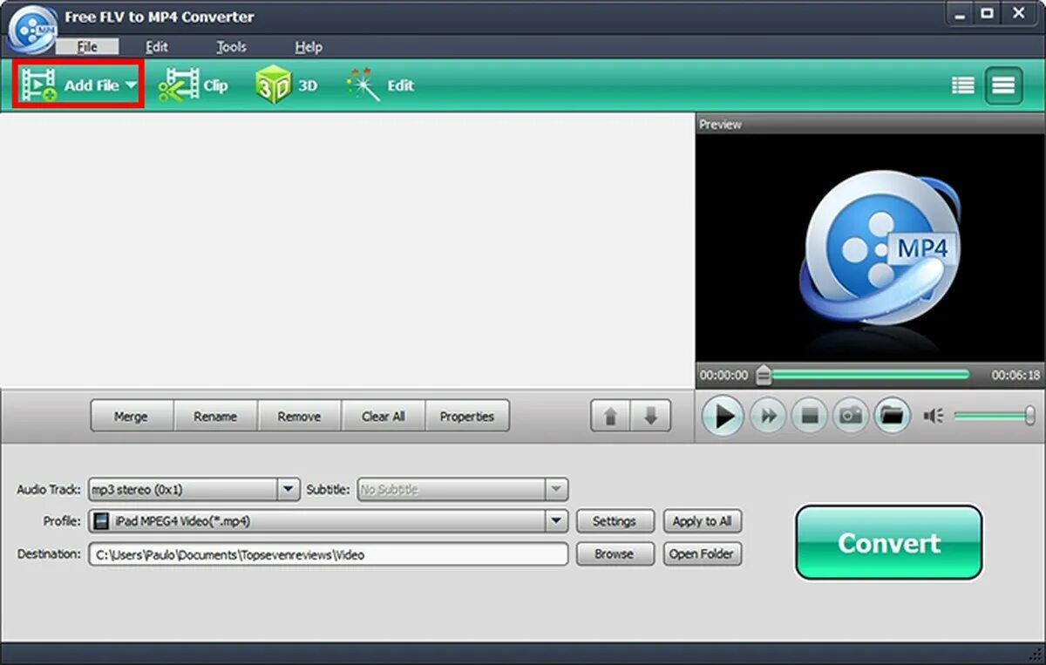Viewport: 1046px width, 665px height.
Task: Play the preview video
Action: coord(723,417)
